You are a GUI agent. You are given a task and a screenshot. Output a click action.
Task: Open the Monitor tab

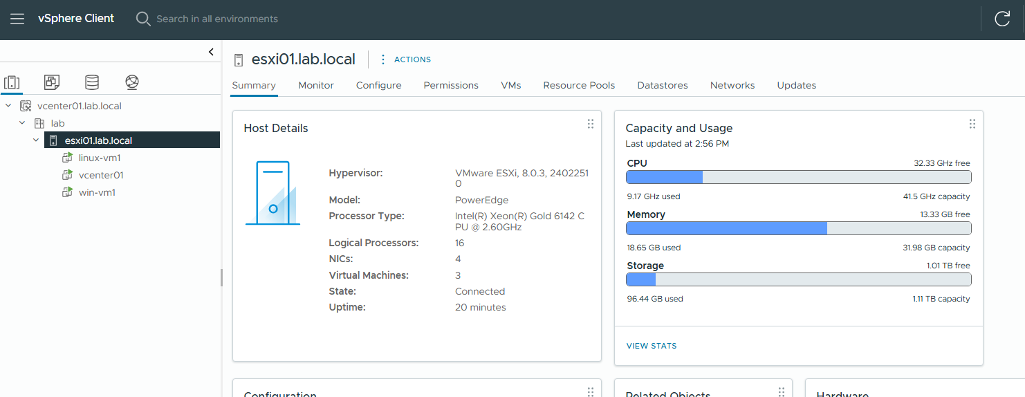click(316, 85)
